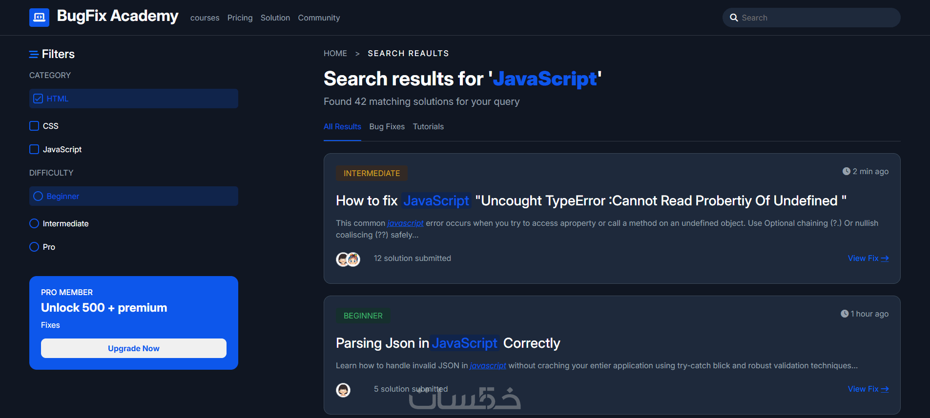Click clock icon beside '2 min ago'

click(846, 171)
